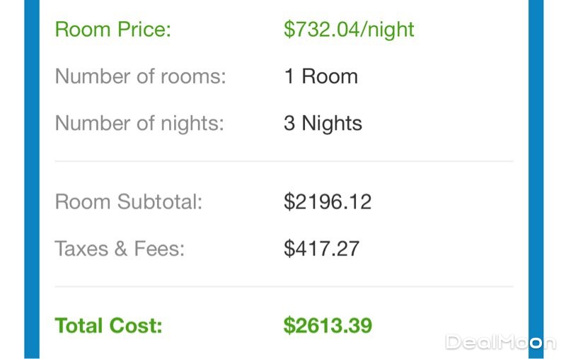This screenshot has width=566, height=359.
Task: Click the divider line above Total Cost
Action: click(x=283, y=287)
